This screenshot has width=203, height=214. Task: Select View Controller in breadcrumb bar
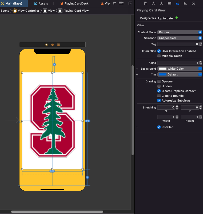click(29, 11)
